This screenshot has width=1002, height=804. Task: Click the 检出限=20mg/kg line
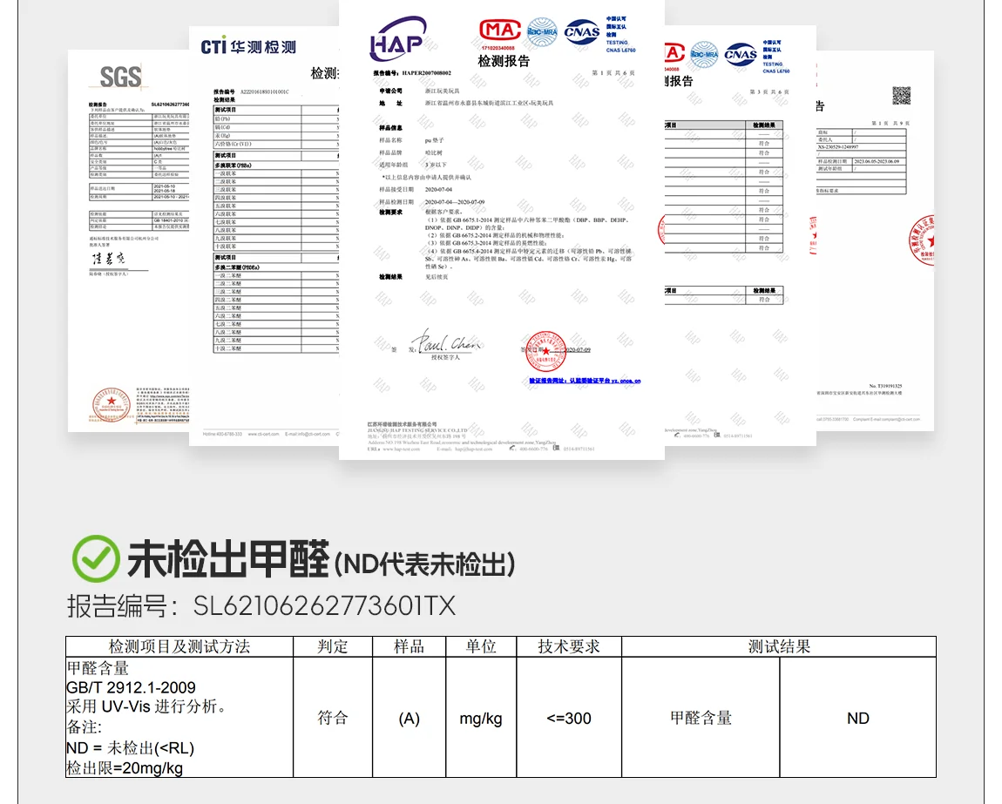[x=125, y=768]
